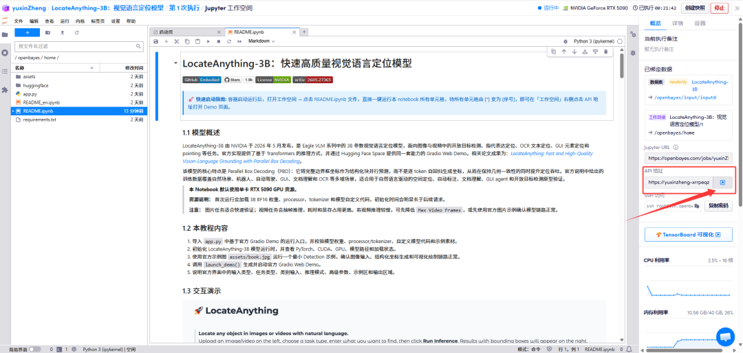The height and width of the screenshot is (353, 743).
Task: Move the cell up
Action: pos(564,52)
